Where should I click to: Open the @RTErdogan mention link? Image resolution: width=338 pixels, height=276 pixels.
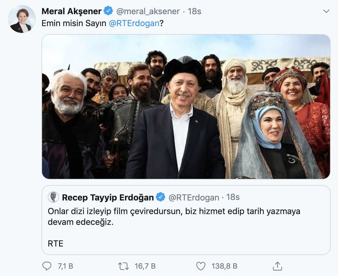point(134,23)
